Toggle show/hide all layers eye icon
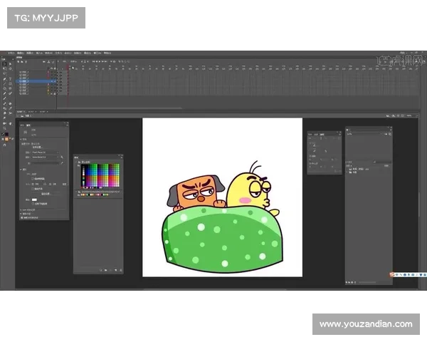The width and height of the screenshot is (427, 342). coord(51,68)
